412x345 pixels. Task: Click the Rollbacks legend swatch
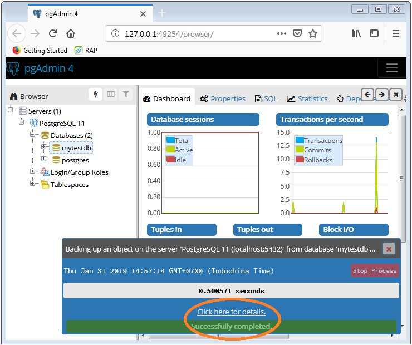coord(300,159)
